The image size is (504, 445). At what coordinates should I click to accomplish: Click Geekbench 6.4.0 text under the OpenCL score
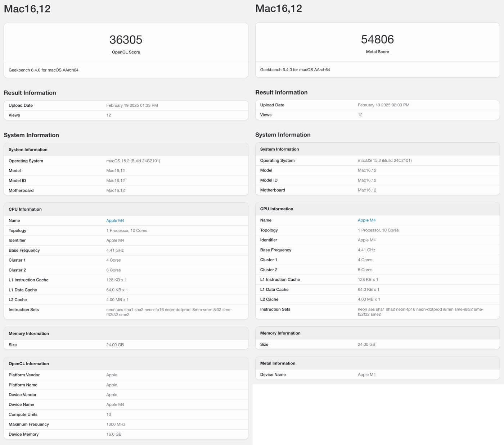(44, 70)
